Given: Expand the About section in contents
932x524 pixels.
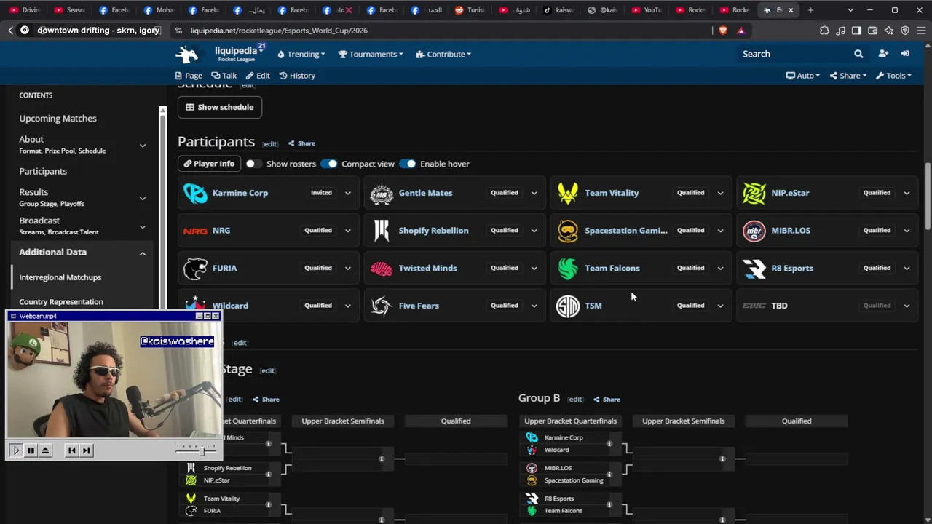Looking at the screenshot, I should pyautogui.click(x=143, y=146).
